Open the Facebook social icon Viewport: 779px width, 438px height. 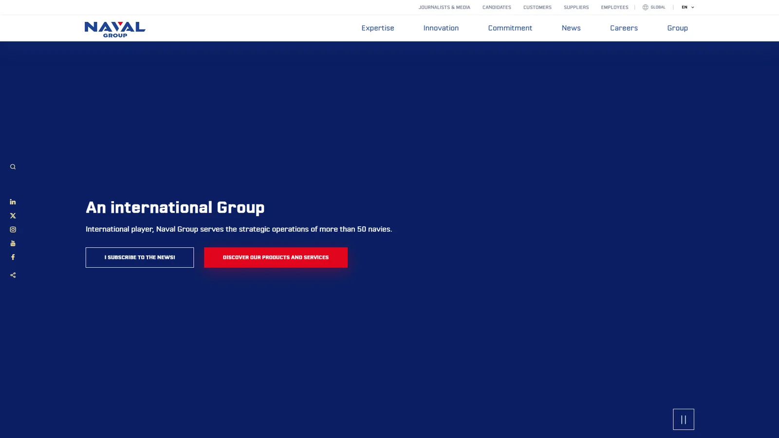(x=13, y=257)
